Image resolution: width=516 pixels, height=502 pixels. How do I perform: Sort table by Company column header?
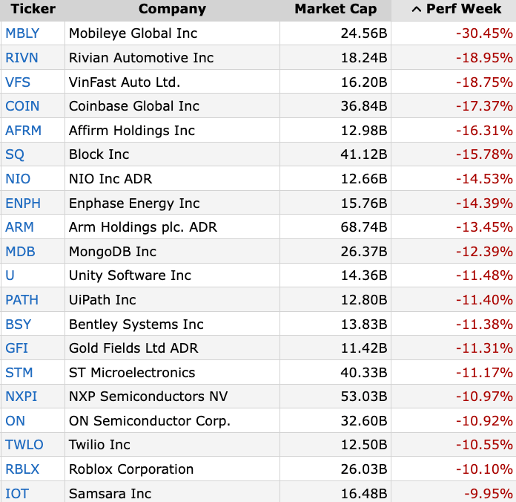tap(172, 9)
